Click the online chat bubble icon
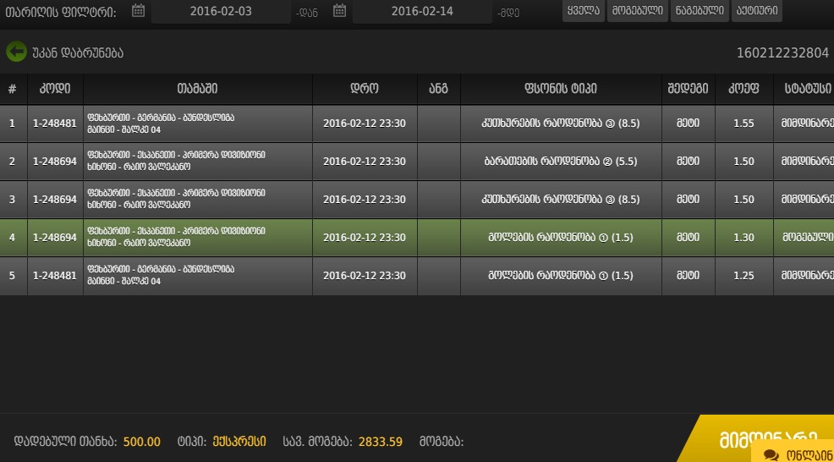 point(771,455)
